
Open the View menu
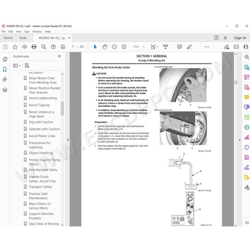19,31
